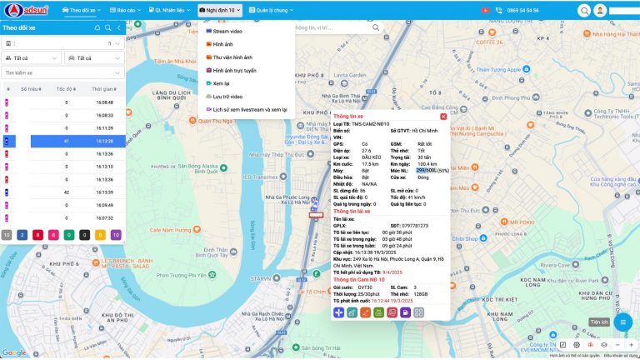Close the Thông tin xe popup
Screen dimensions: 640x360
pos(443,117)
